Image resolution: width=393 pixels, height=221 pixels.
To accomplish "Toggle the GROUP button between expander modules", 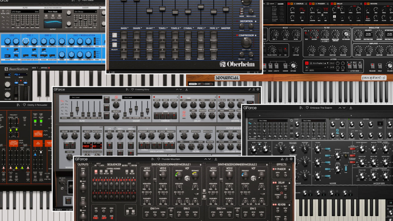I will pos(204,191).
